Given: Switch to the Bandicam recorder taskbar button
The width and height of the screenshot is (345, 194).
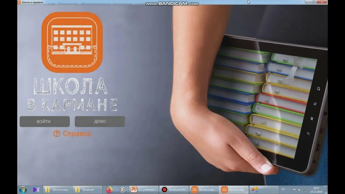Looking at the screenshot, I should click(174, 190).
